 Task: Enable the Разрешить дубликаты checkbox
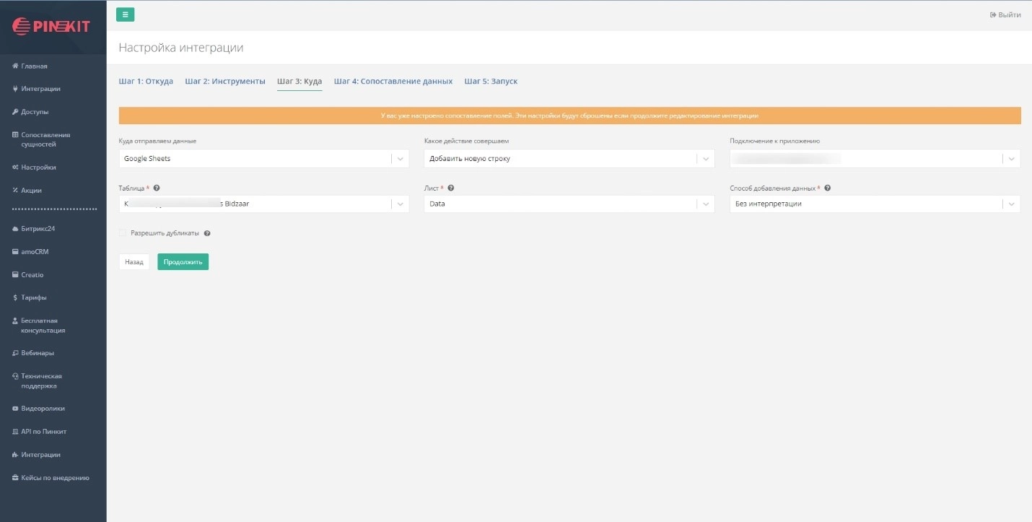pos(123,233)
